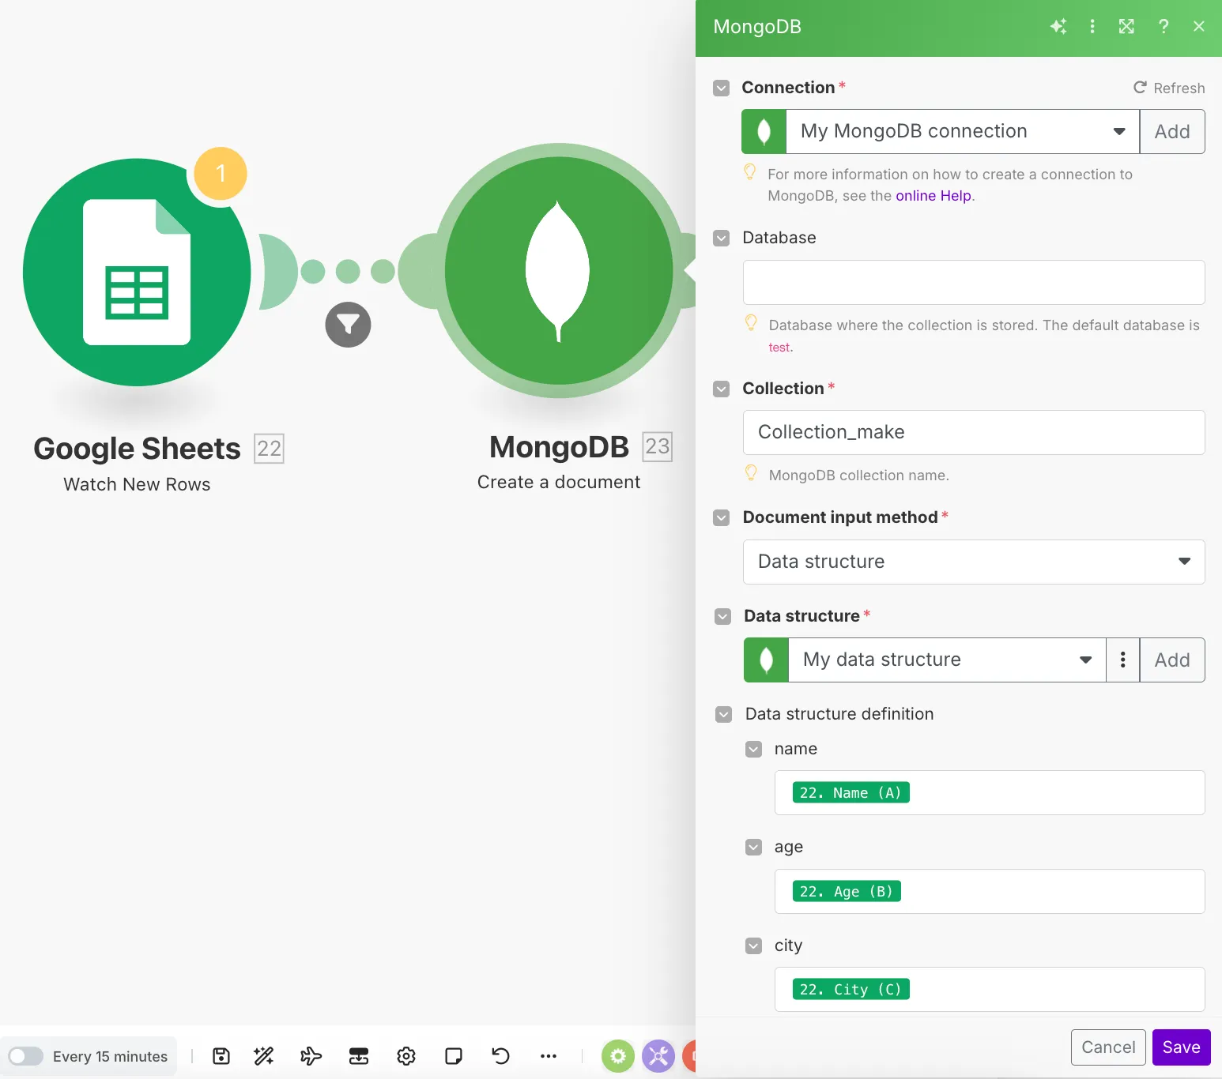
Task: Select the 22. Age (B) mapping pill
Action: coord(847,891)
